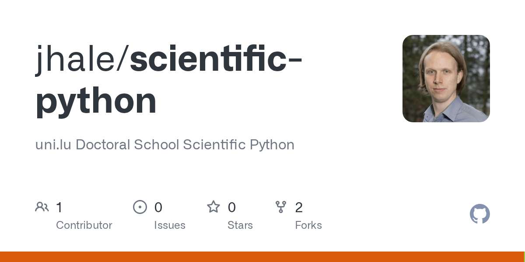The image size is (525, 262).
Task: Click 'uni.lu' at the start of description
Action: pyautogui.click(x=52, y=145)
